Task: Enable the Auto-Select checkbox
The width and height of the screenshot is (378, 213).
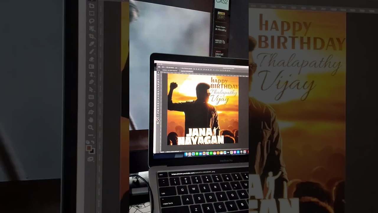Action: point(167,67)
